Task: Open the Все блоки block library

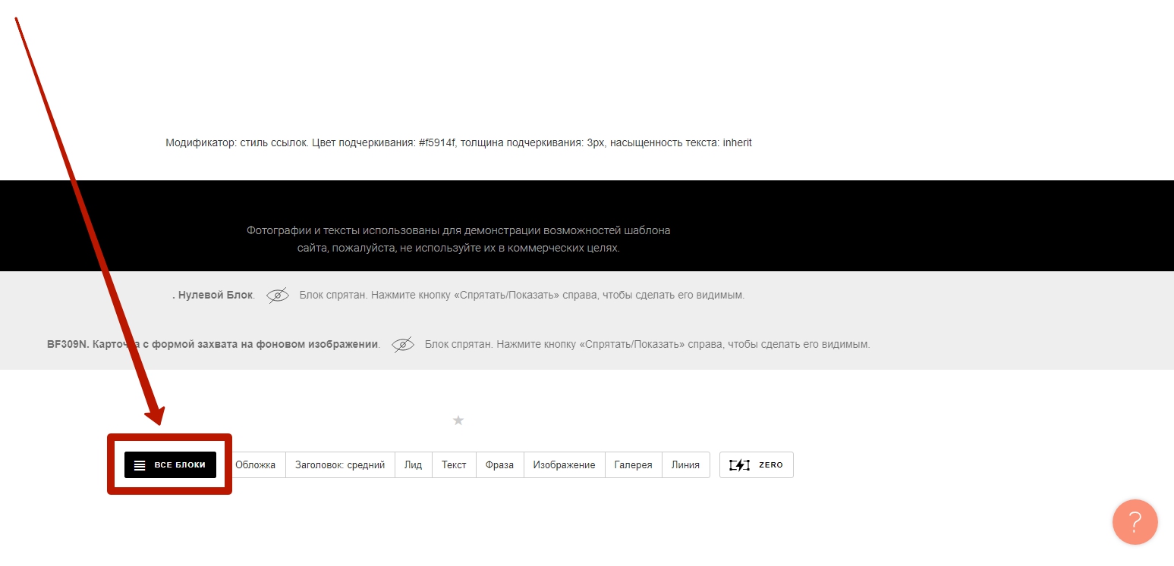Action: [170, 465]
